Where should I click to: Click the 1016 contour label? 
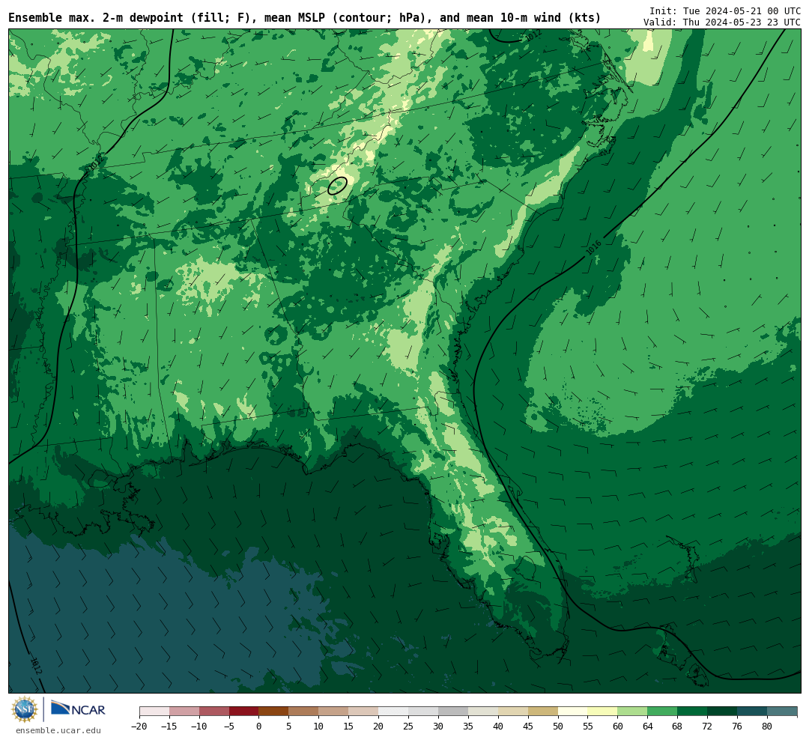coord(593,248)
